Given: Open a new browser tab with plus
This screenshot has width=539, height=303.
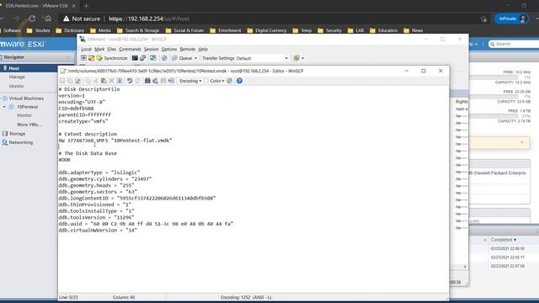Looking at the screenshot, I should pyautogui.click(x=86, y=6).
